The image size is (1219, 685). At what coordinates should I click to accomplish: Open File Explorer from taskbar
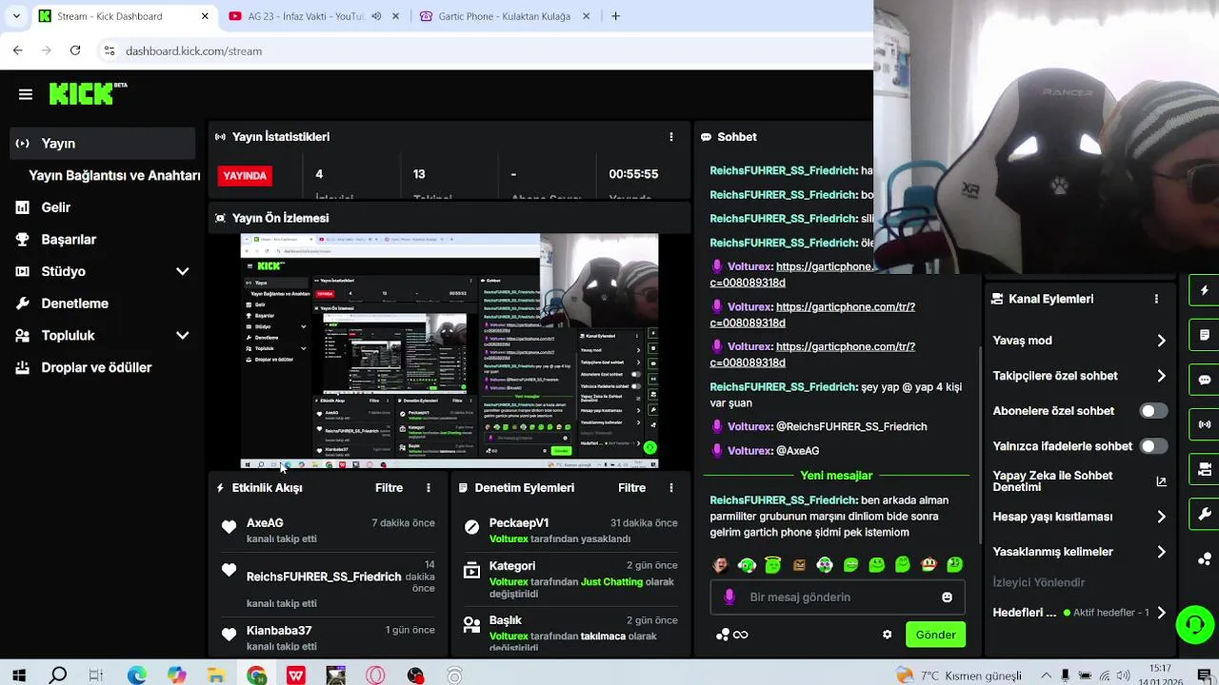(216, 675)
